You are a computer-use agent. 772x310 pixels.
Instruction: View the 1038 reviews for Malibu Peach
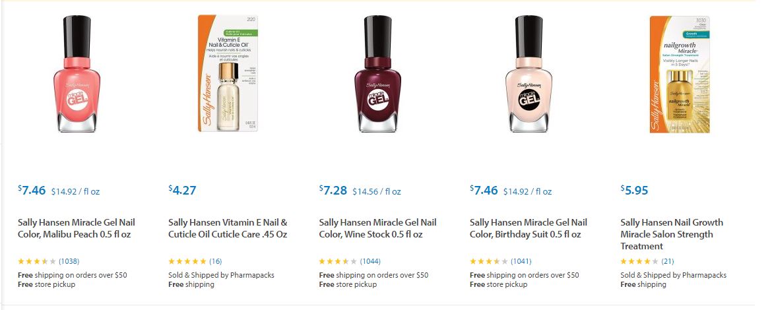point(69,261)
